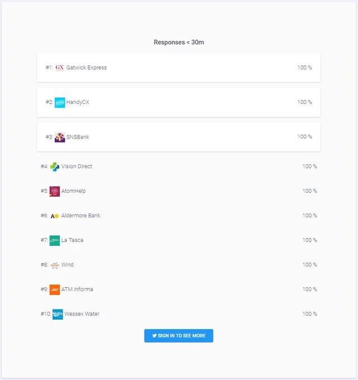Open the Gatwick Express name link
The height and width of the screenshot is (380, 358).
pos(87,68)
